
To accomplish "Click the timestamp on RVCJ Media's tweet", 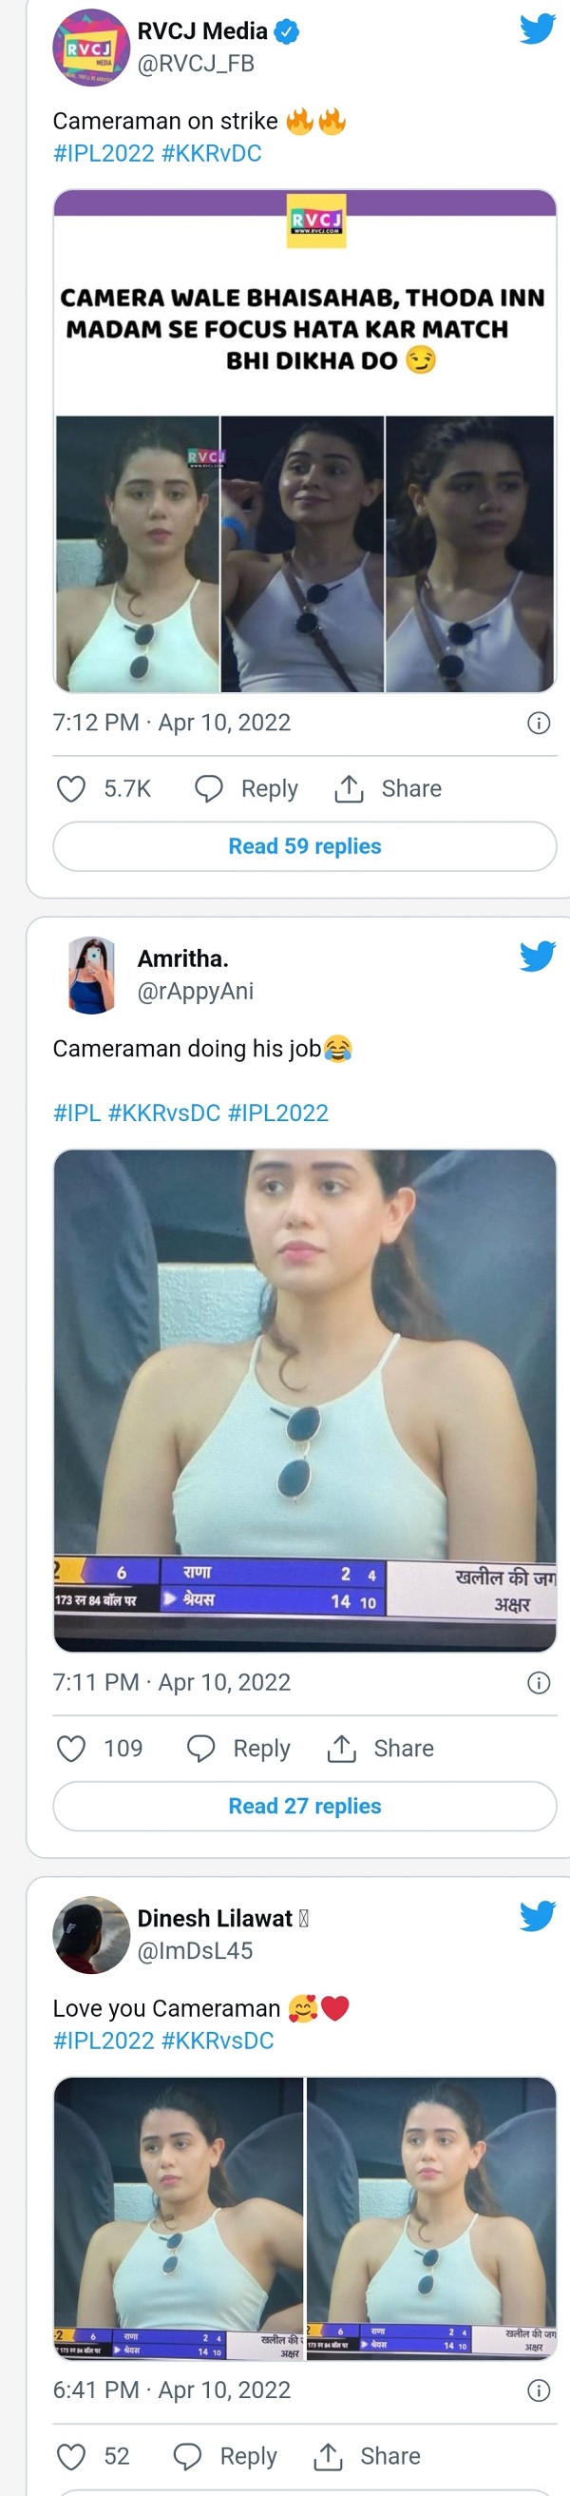I will (x=172, y=722).
